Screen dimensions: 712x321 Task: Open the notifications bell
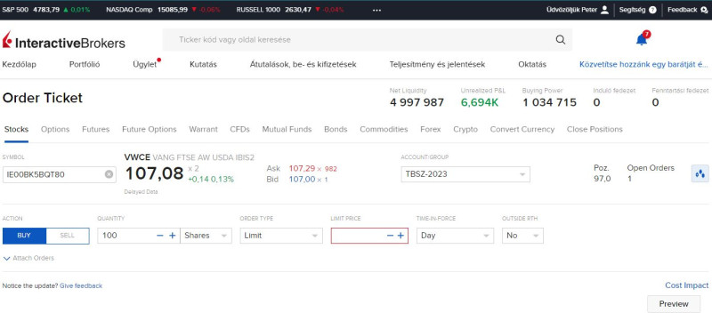pyautogui.click(x=642, y=39)
